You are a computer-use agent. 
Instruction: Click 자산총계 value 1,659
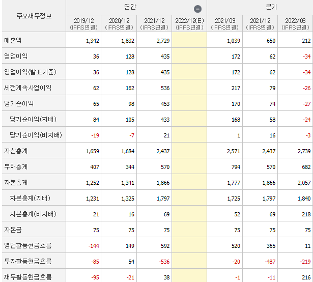(93, 151)
